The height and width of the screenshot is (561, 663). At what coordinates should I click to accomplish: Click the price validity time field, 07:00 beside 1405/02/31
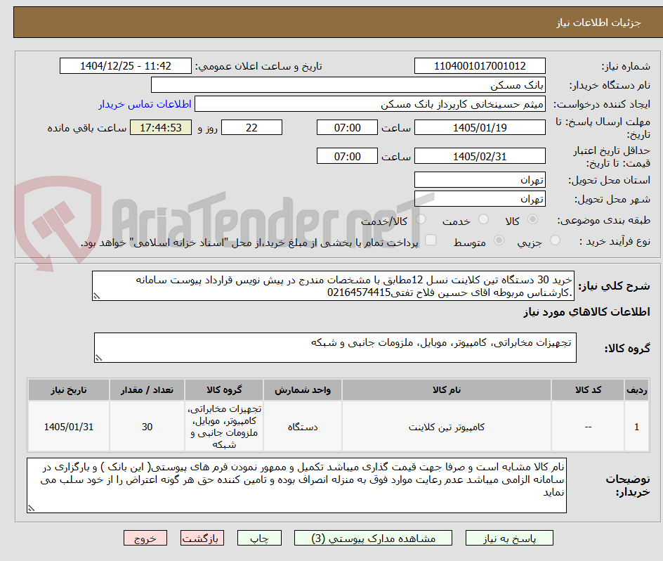click(347, 156)
